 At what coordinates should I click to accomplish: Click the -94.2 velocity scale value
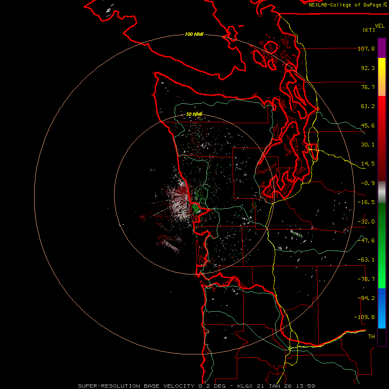click(x=366, y=298)
